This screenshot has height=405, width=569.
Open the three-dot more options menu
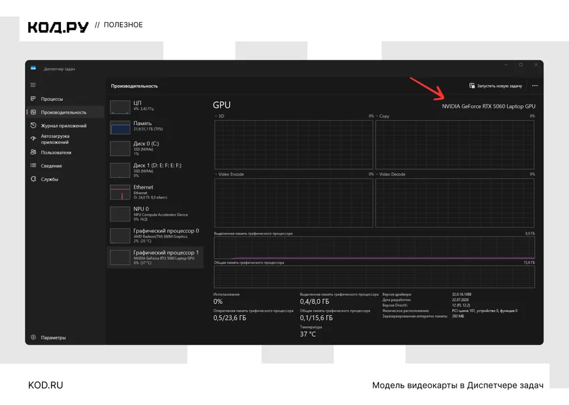[x=535, y=86]
